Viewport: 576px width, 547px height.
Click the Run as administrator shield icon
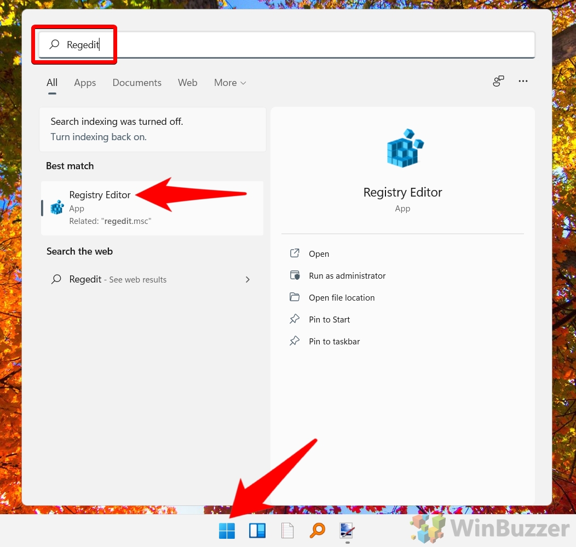click(295, 275)
